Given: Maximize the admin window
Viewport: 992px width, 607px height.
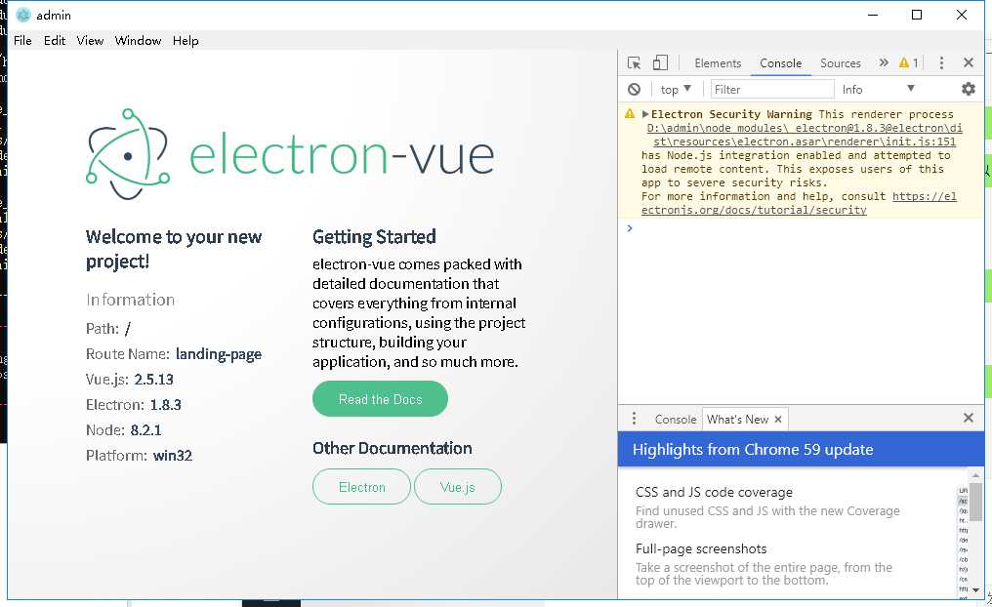Looking at the screenshot, I should click(x=916, y=16).
